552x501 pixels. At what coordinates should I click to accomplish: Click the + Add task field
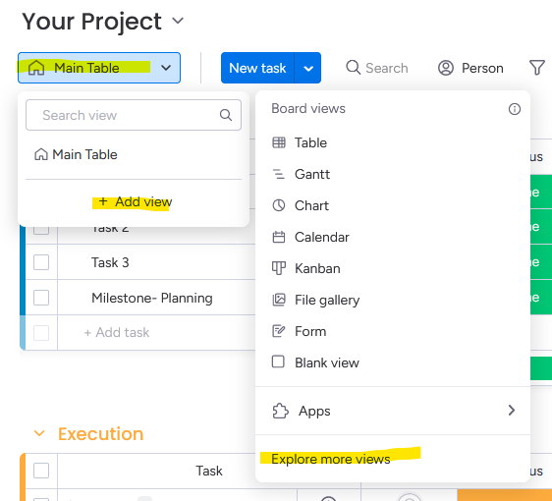(x=117, y=332)
